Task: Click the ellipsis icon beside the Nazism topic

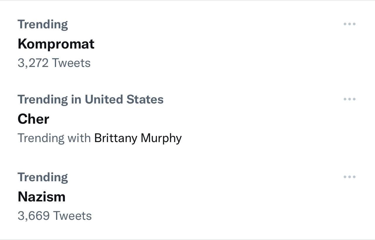Action: [350, 177]
